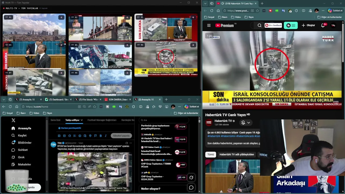Unmute the YT #2 stream in Multi-TV
This screenshot has width=345, height=194.
point(127,17)
